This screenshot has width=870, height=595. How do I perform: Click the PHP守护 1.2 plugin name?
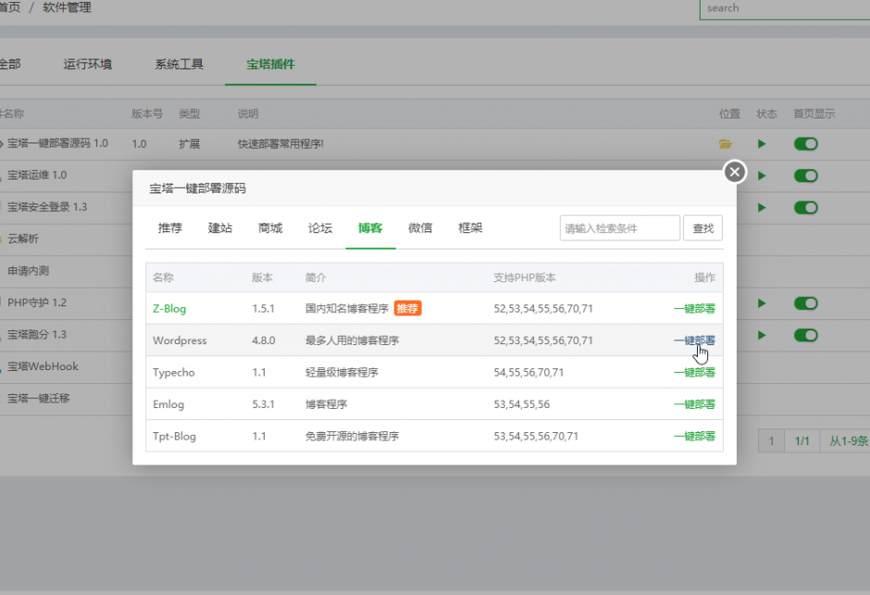[37, 303]
